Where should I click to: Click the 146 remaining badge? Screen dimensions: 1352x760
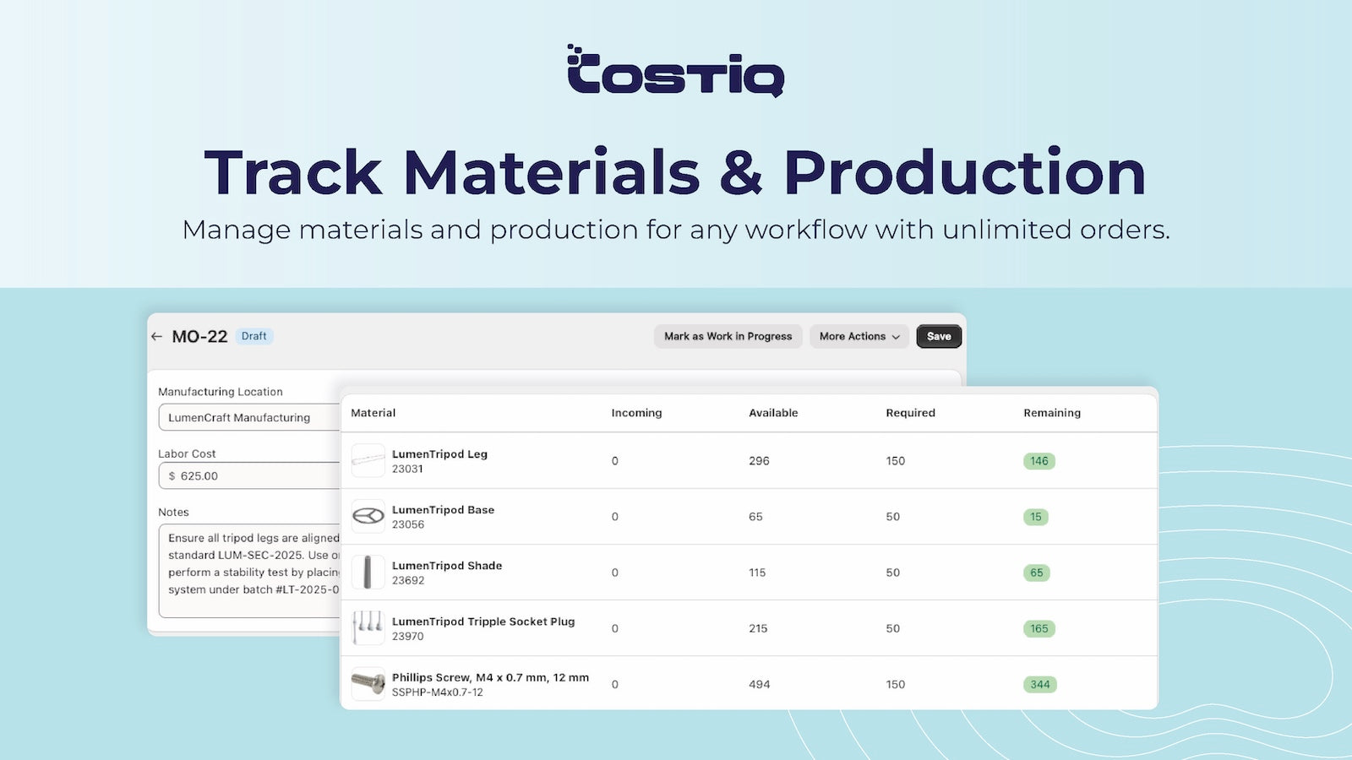click(x=1039, y=461)
